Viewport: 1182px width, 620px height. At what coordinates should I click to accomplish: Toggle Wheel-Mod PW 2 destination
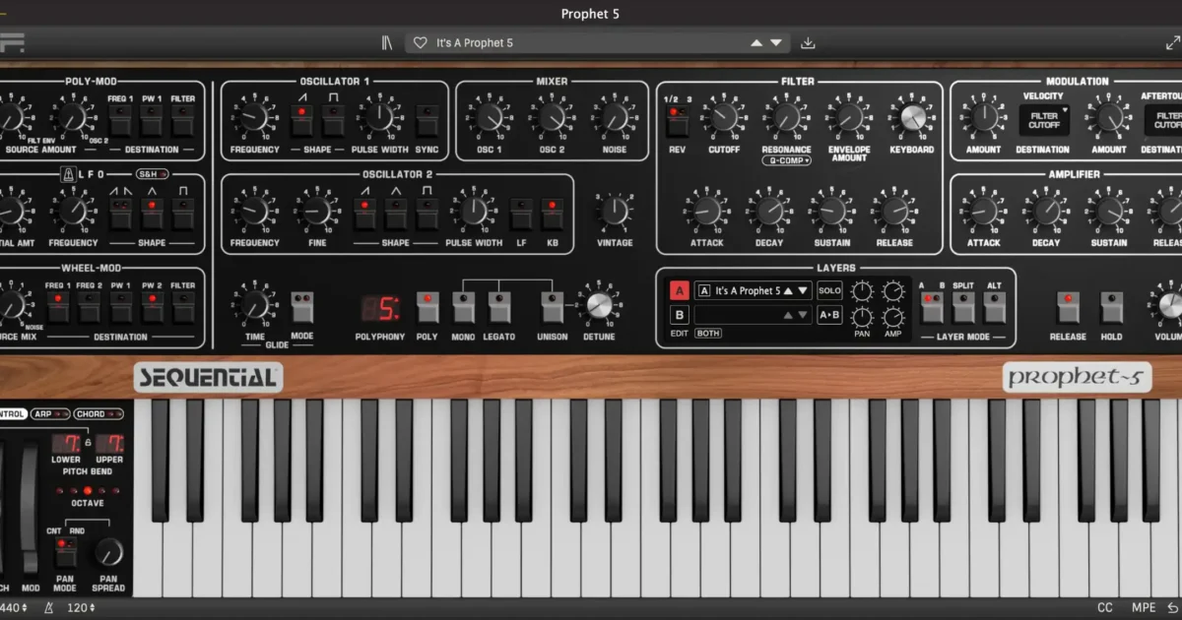click(x=152, y=306)
